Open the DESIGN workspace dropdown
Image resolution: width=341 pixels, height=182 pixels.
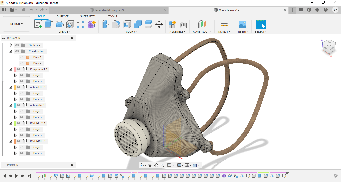point(16,24)
